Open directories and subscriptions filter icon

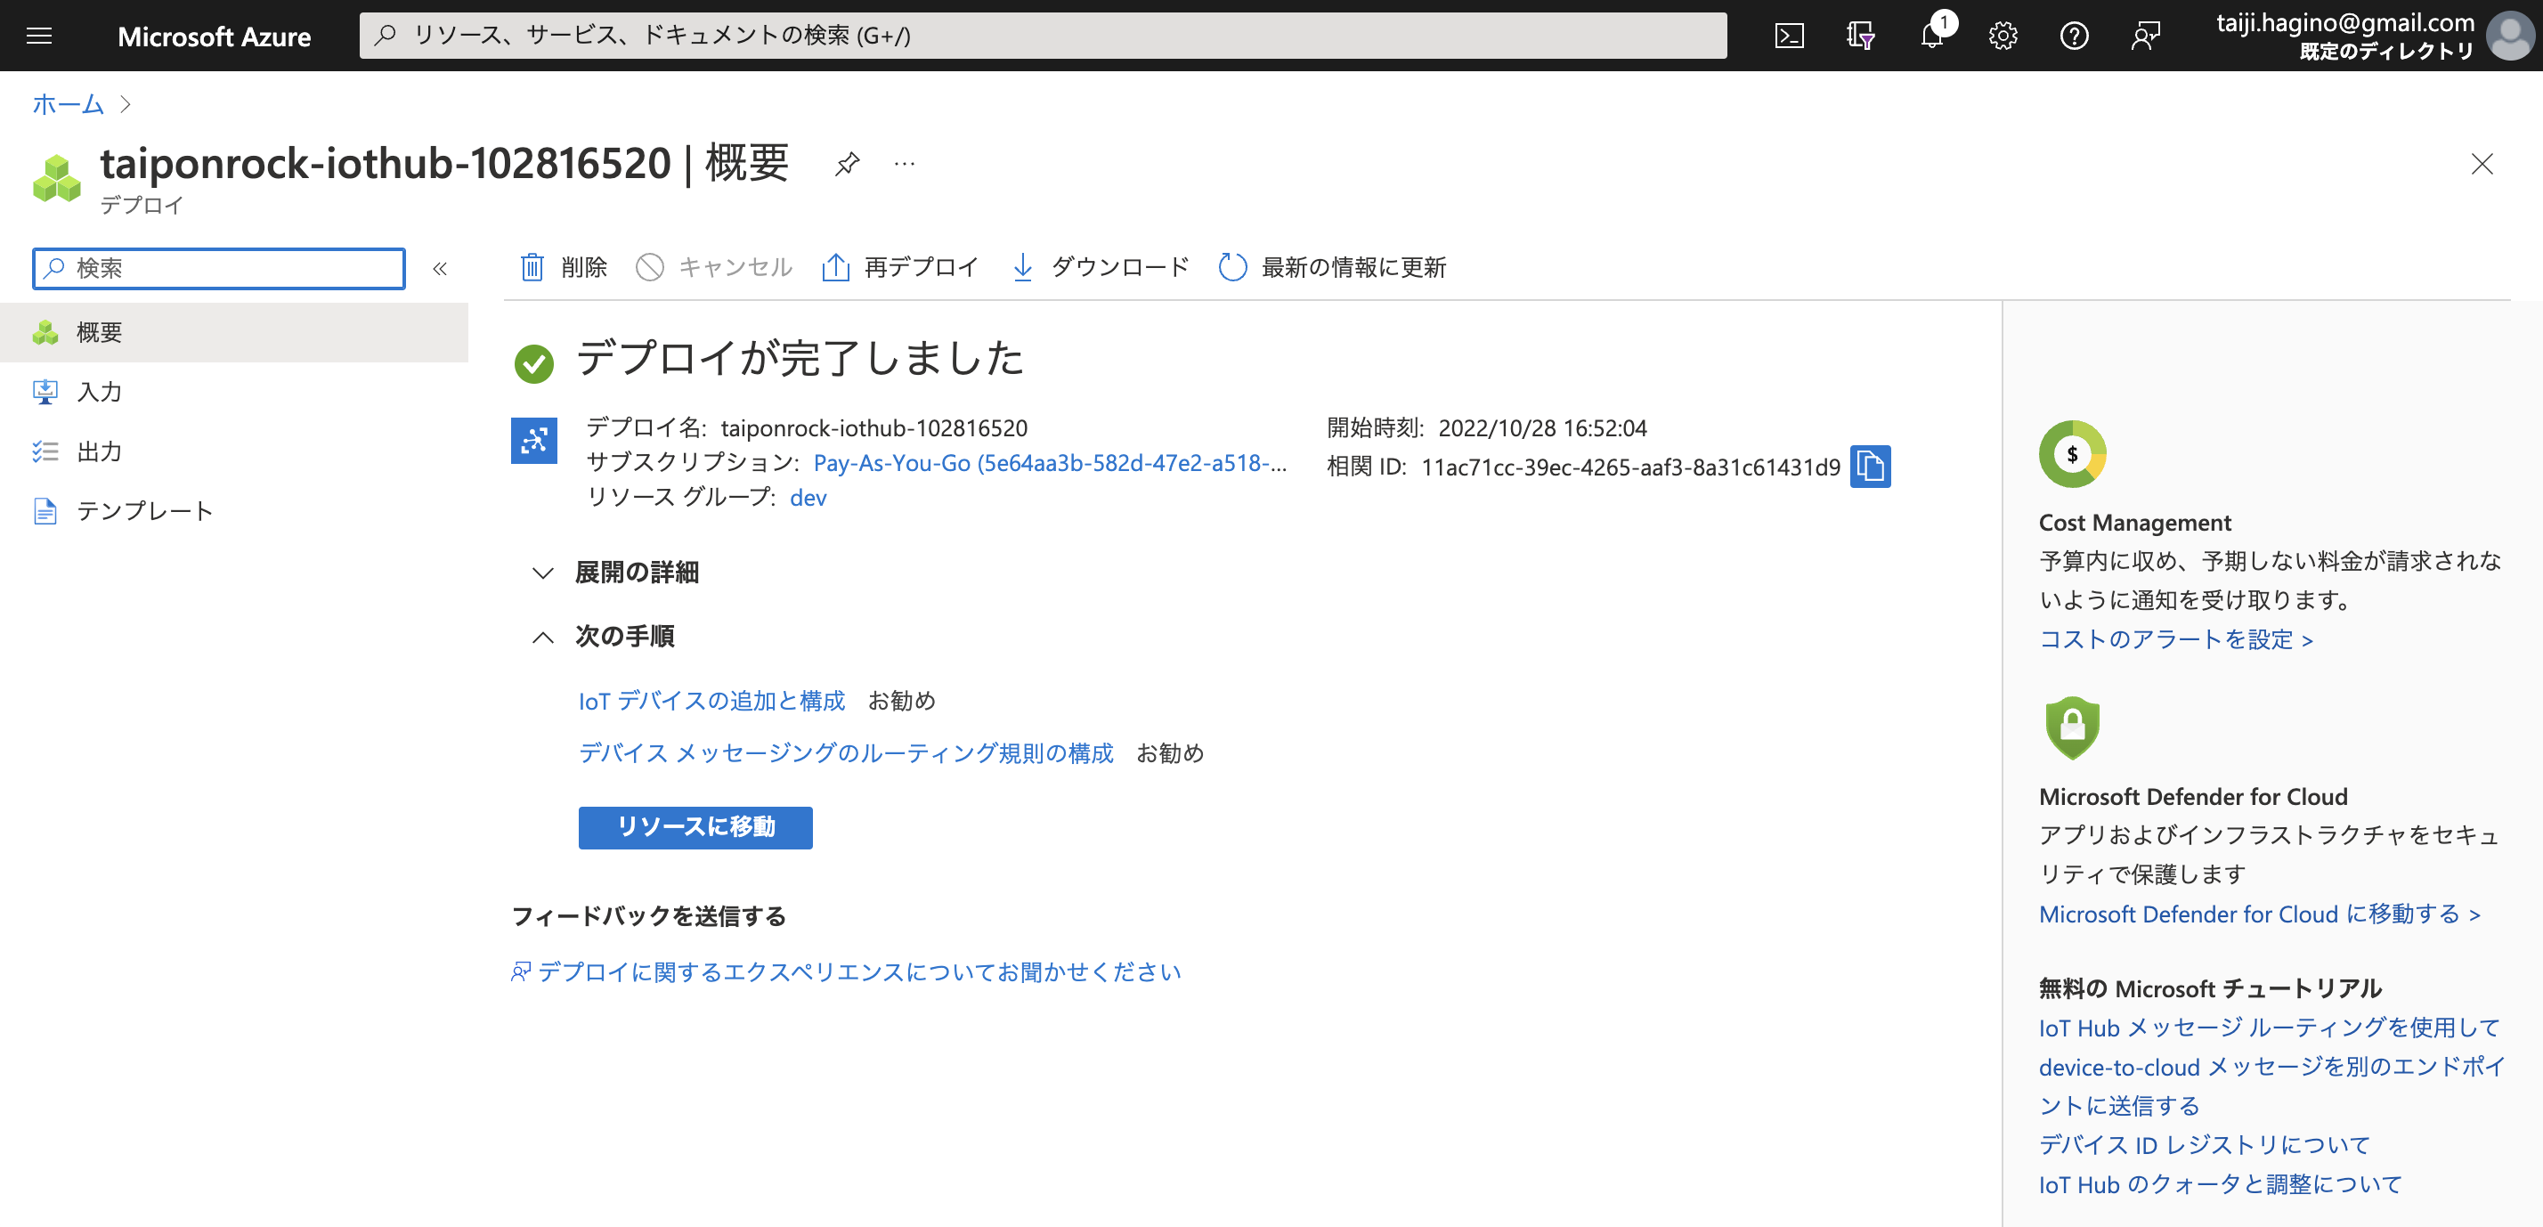coord(1860,37)
